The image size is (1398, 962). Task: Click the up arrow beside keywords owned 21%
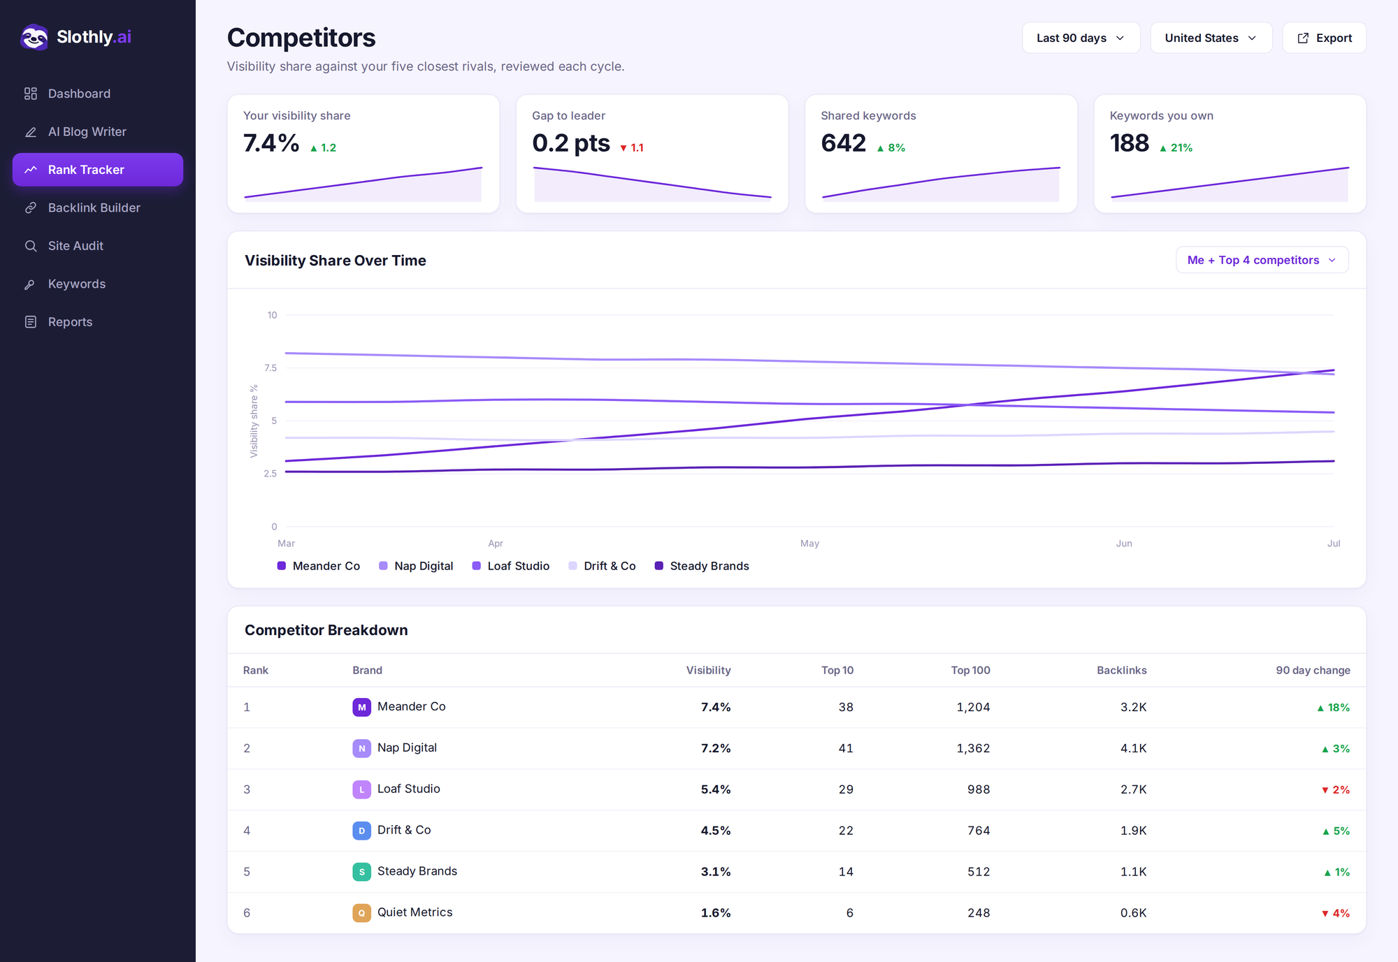(1163, 148)
